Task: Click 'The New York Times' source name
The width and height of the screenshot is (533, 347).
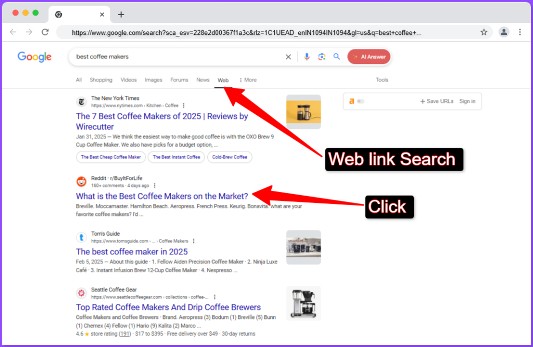Action: (115, 98)
